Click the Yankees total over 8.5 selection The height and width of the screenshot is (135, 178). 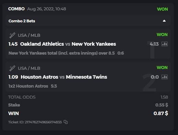click(x=62, y=53)
